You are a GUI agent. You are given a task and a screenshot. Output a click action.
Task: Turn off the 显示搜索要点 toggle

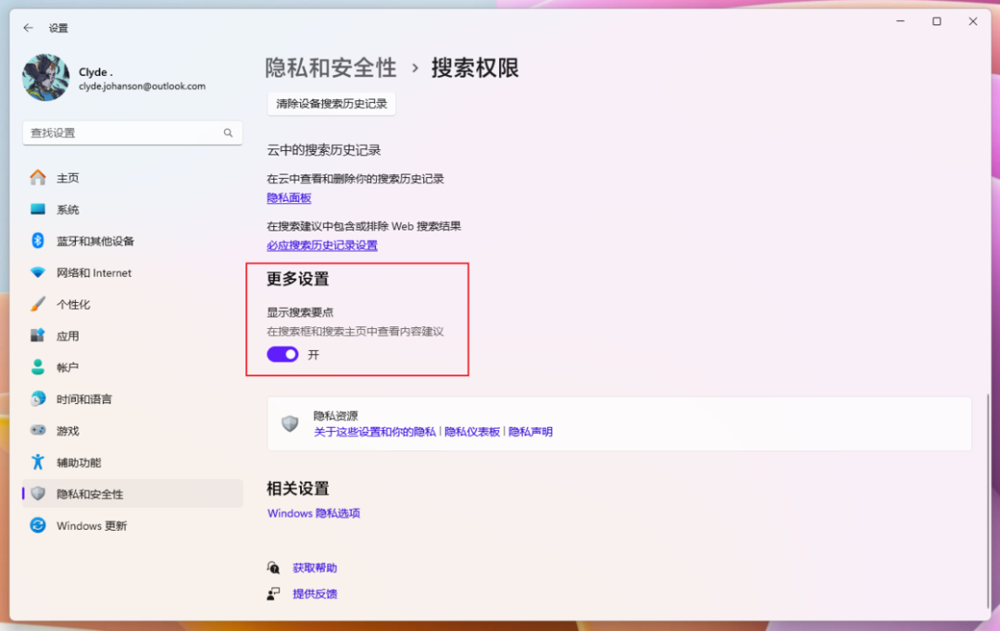(x=282, y=354)
